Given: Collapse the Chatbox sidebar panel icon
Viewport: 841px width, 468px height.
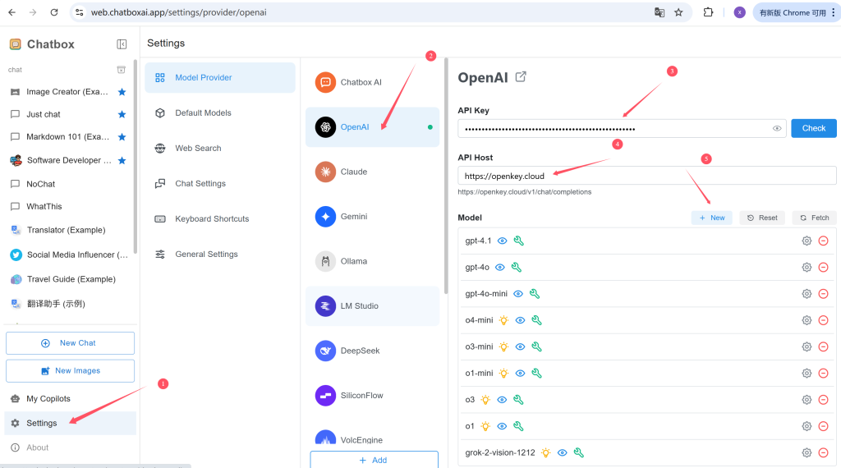Looking at the screenshot, I should coord(122,44).
